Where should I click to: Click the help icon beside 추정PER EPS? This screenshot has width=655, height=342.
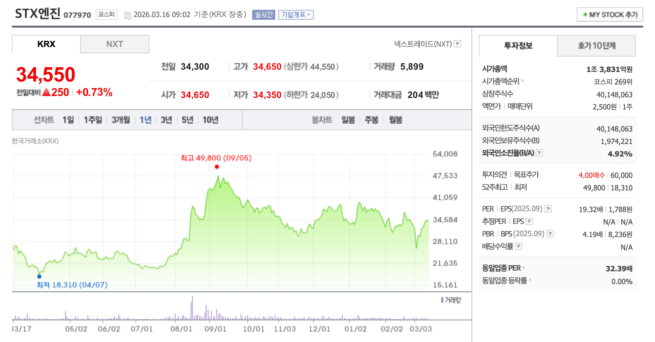529,221
